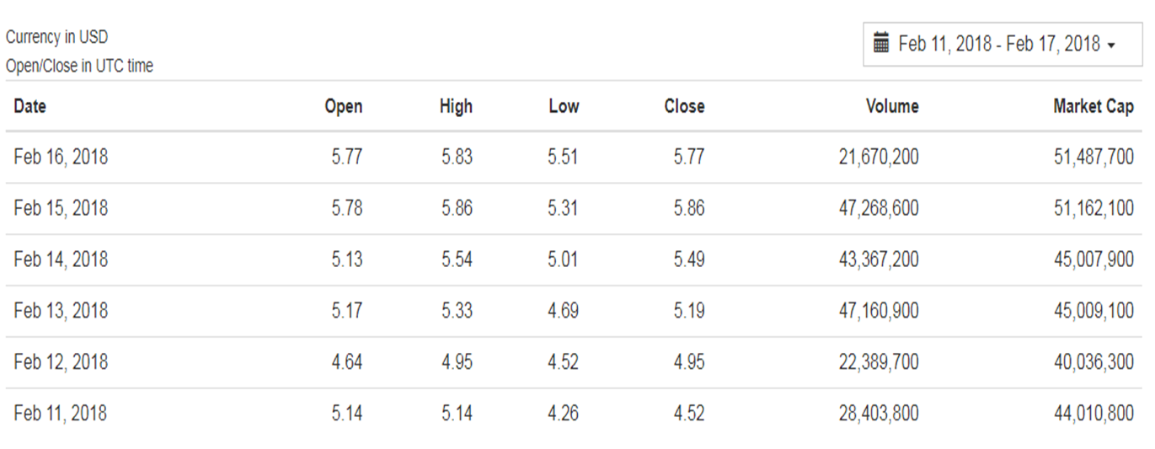1155x449 pixels.
Task: Click the High column header
Action: pyautogui.click(x=456, y=106)
